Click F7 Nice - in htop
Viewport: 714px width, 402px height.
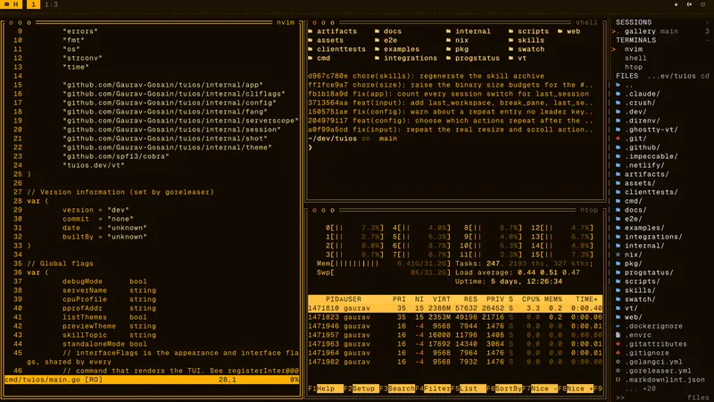[x=540, y=389]
